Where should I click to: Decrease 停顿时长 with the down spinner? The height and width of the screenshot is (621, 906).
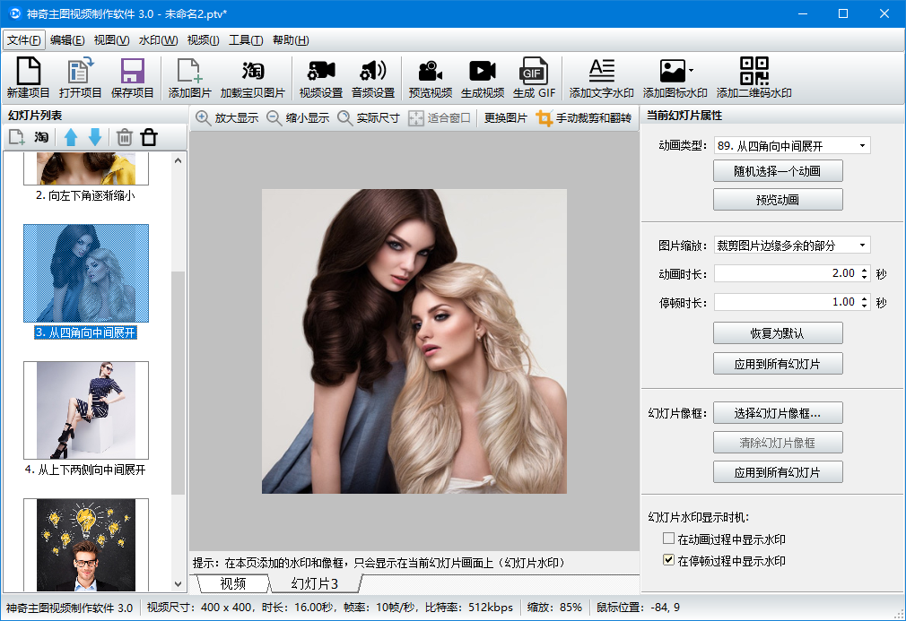[865, 306]
